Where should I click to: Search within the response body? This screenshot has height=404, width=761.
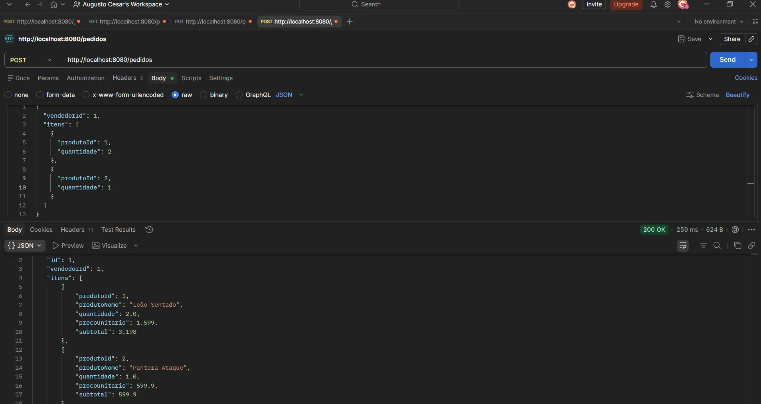[717, 246]
